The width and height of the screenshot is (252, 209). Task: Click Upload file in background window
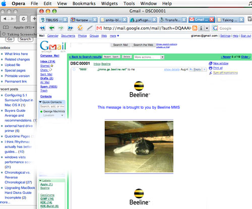[x=12, y=65]
